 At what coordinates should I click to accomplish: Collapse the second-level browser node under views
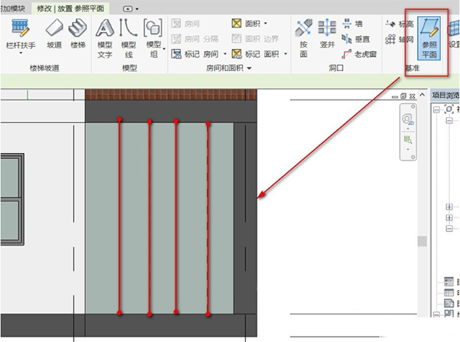[x=449, y=120]
